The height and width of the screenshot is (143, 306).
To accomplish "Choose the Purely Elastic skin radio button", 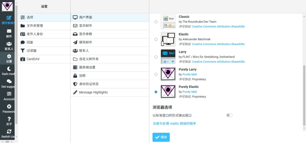I will (x=156, y=92).
